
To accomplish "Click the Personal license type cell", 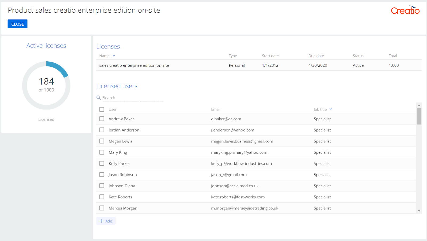I will [237, 65].
